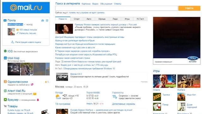Click the Ford logo in the ad banner

coord(193,58)
